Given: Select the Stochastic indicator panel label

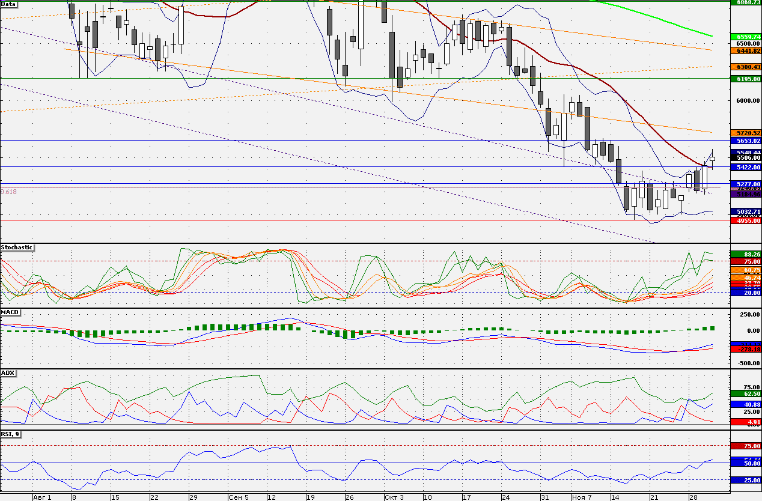Looking at the screenshot, I should [x=17, y=247].
